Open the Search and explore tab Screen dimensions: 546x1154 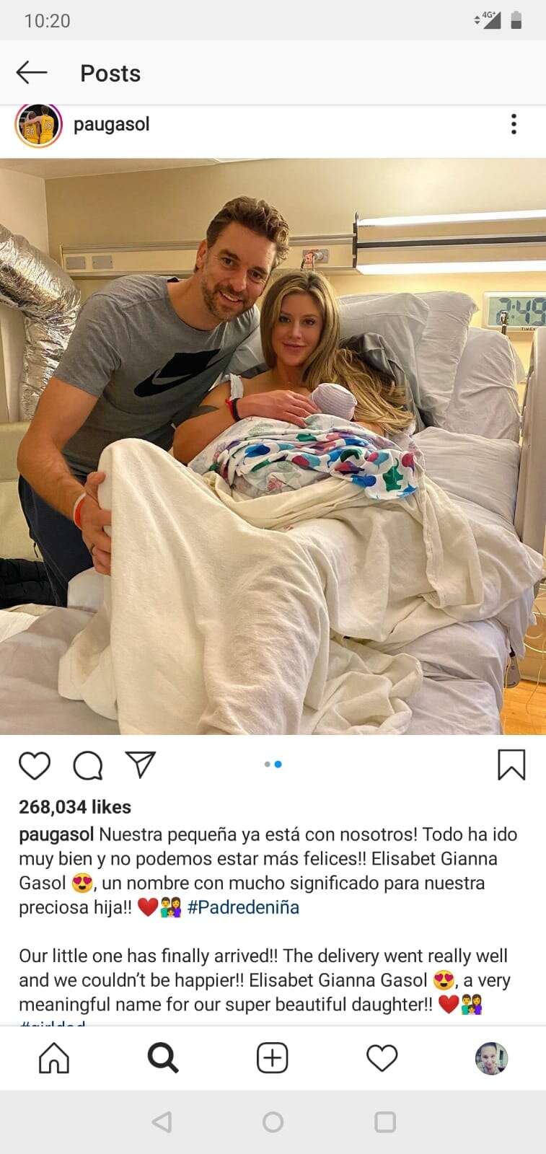point(163,1058)
